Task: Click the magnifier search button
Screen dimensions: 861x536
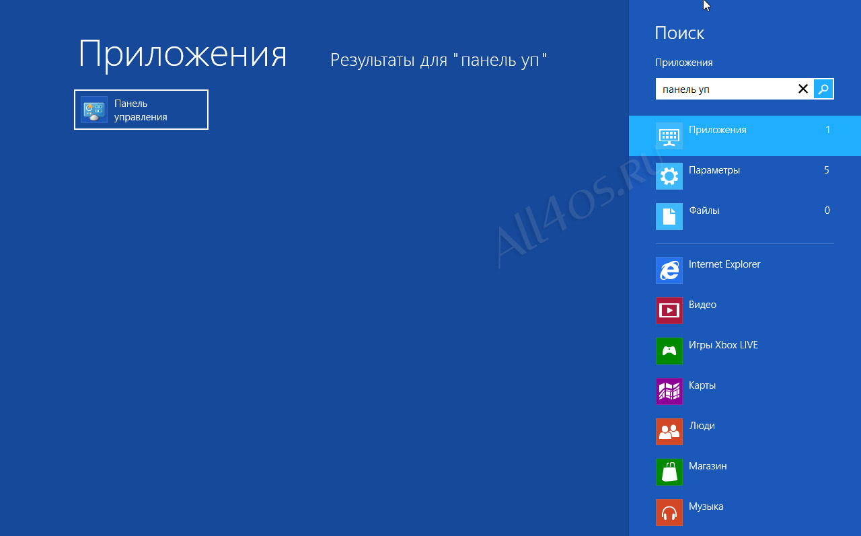Action: 823,89
